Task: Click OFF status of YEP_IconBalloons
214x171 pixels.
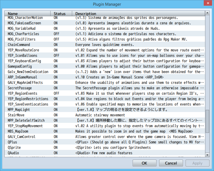Action: pos(56,55)
